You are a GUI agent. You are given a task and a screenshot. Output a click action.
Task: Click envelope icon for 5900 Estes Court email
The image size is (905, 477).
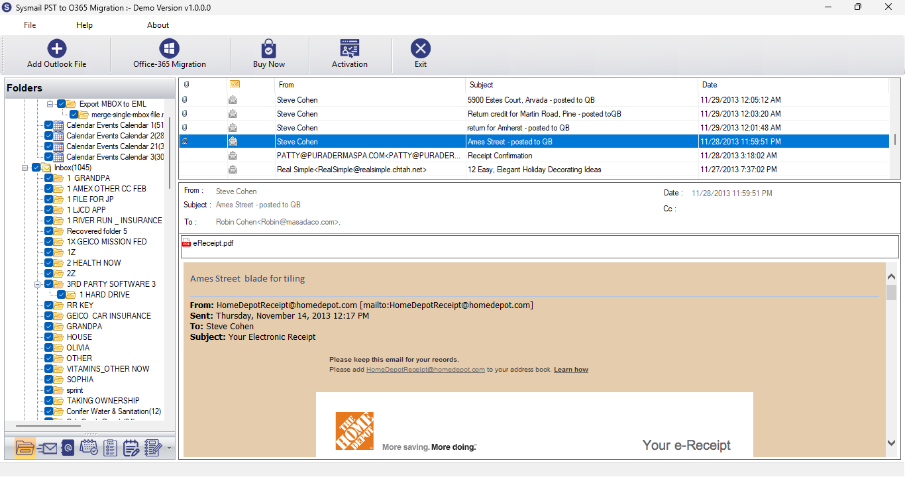pyautogui.click(x=233, y=100)
